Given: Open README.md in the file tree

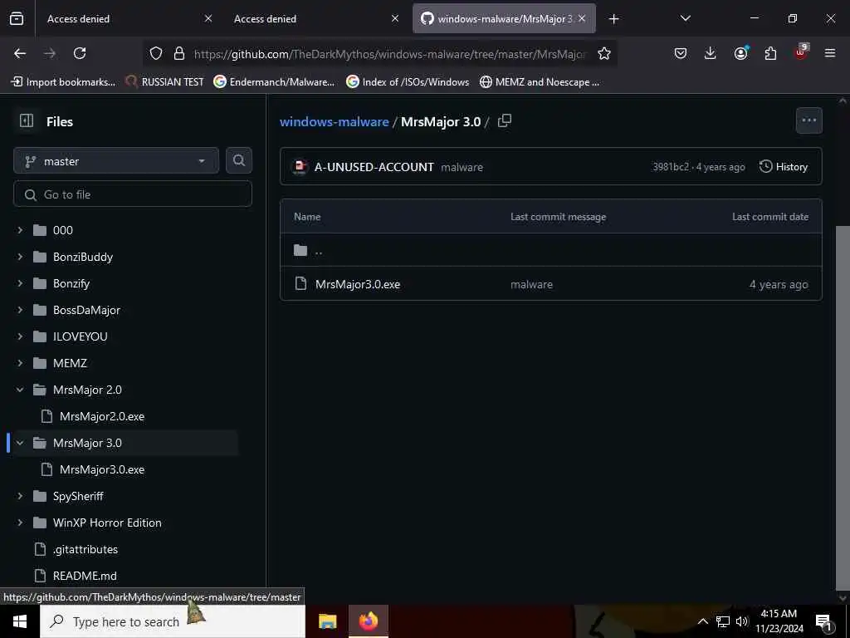Looking at the screenshot, I should [x=85, y=576].
